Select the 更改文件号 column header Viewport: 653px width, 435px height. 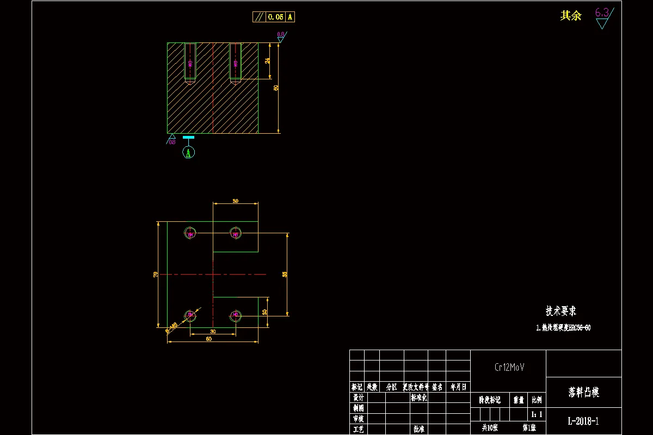click(x=416, y=387)
